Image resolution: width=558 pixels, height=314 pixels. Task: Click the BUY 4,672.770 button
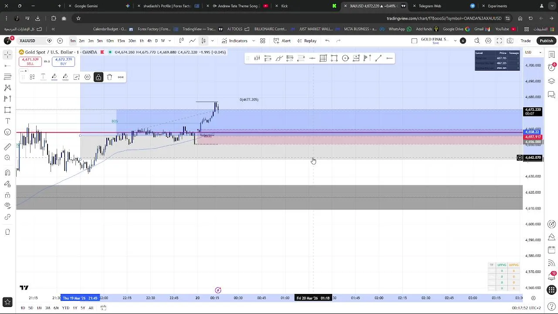(x=63, y=61)
